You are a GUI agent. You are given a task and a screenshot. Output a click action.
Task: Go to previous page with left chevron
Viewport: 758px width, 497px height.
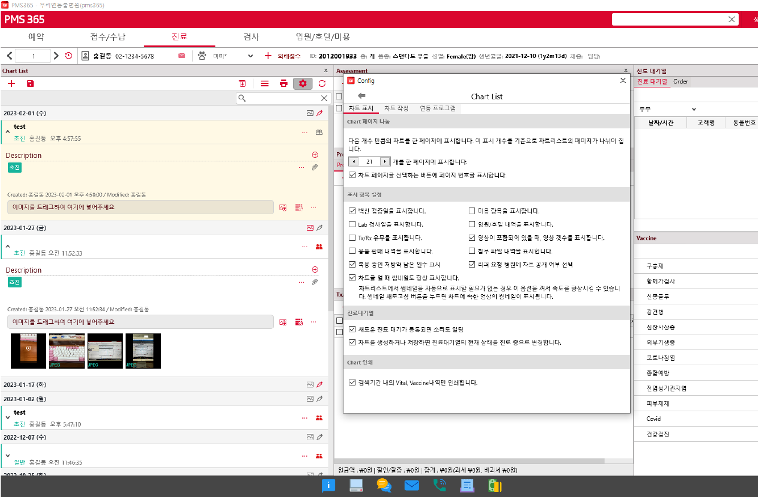[x=9, y=56]
